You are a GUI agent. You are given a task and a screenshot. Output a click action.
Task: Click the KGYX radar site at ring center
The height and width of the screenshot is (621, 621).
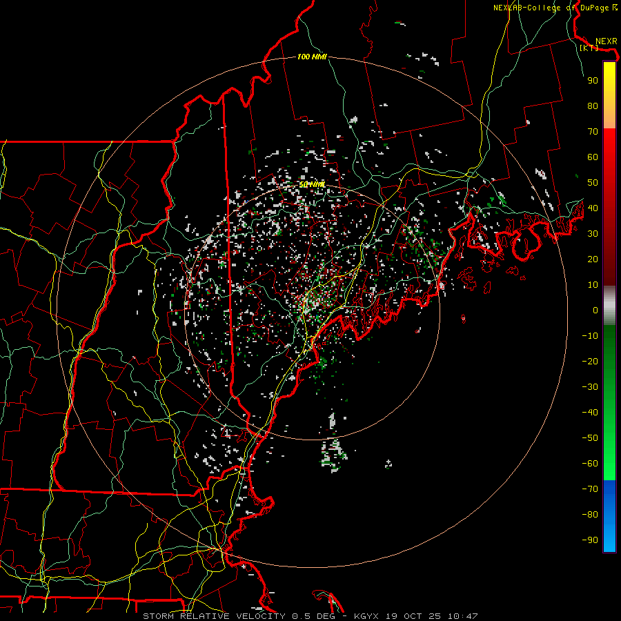(312, 312)
